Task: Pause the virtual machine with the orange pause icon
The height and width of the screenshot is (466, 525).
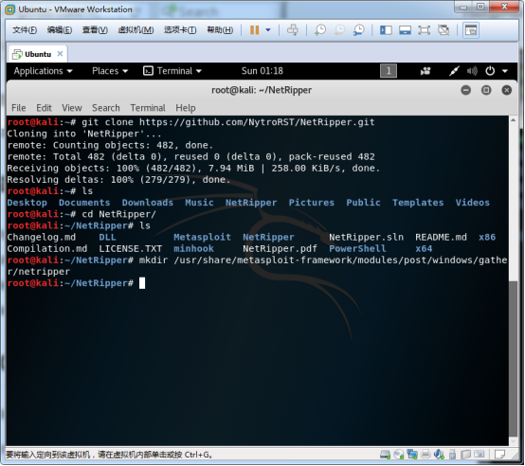Action: 255,30
